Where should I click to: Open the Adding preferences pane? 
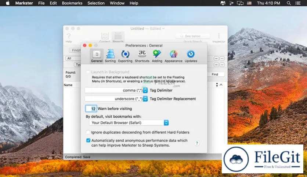pos(157,56)
